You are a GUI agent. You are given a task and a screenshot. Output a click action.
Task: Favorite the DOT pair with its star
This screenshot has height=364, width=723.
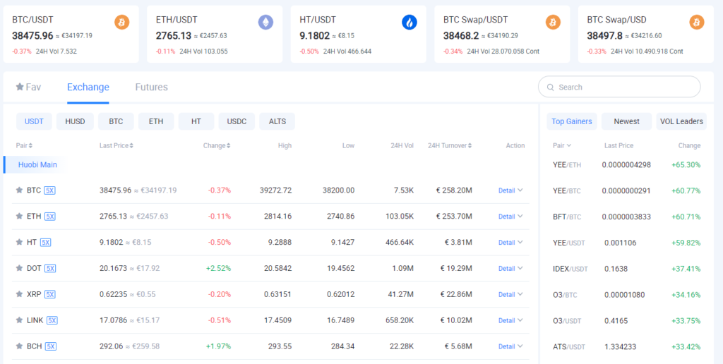[x=19, y=267]
